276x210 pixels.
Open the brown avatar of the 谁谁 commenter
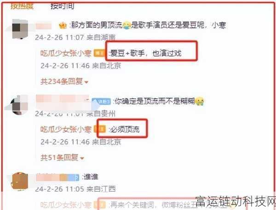19,182
